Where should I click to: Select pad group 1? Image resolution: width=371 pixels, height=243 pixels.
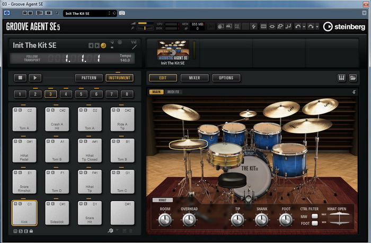point(20,94)
